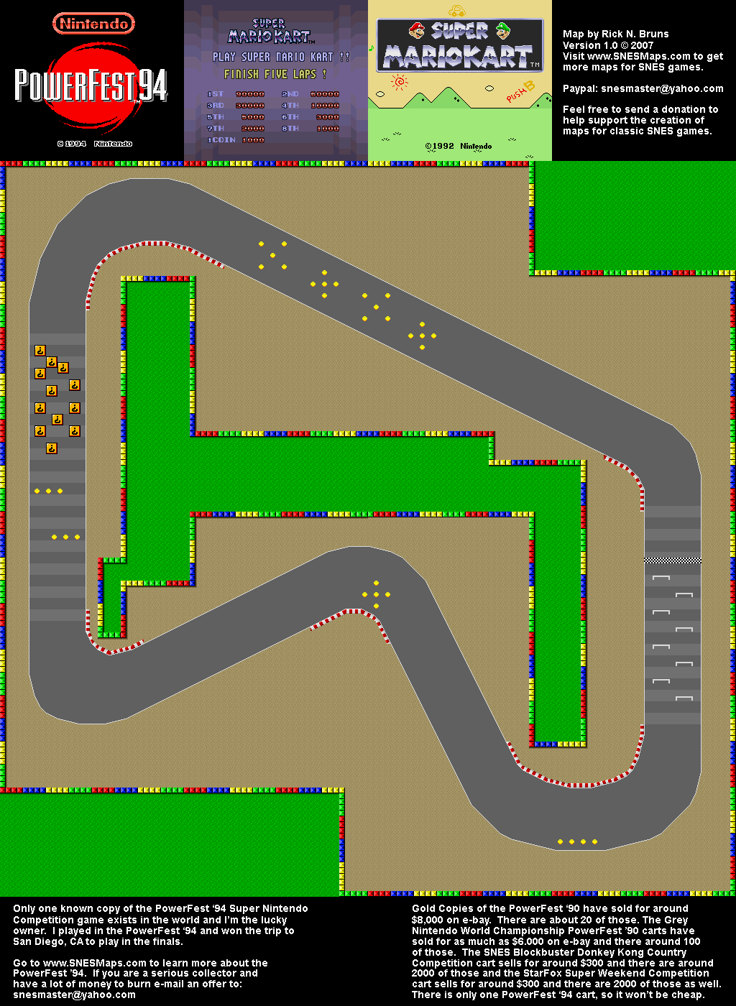Screen dimensions: 736x1006
Task: Click the 8TH 1000 score entry
Action: point(310,129)
